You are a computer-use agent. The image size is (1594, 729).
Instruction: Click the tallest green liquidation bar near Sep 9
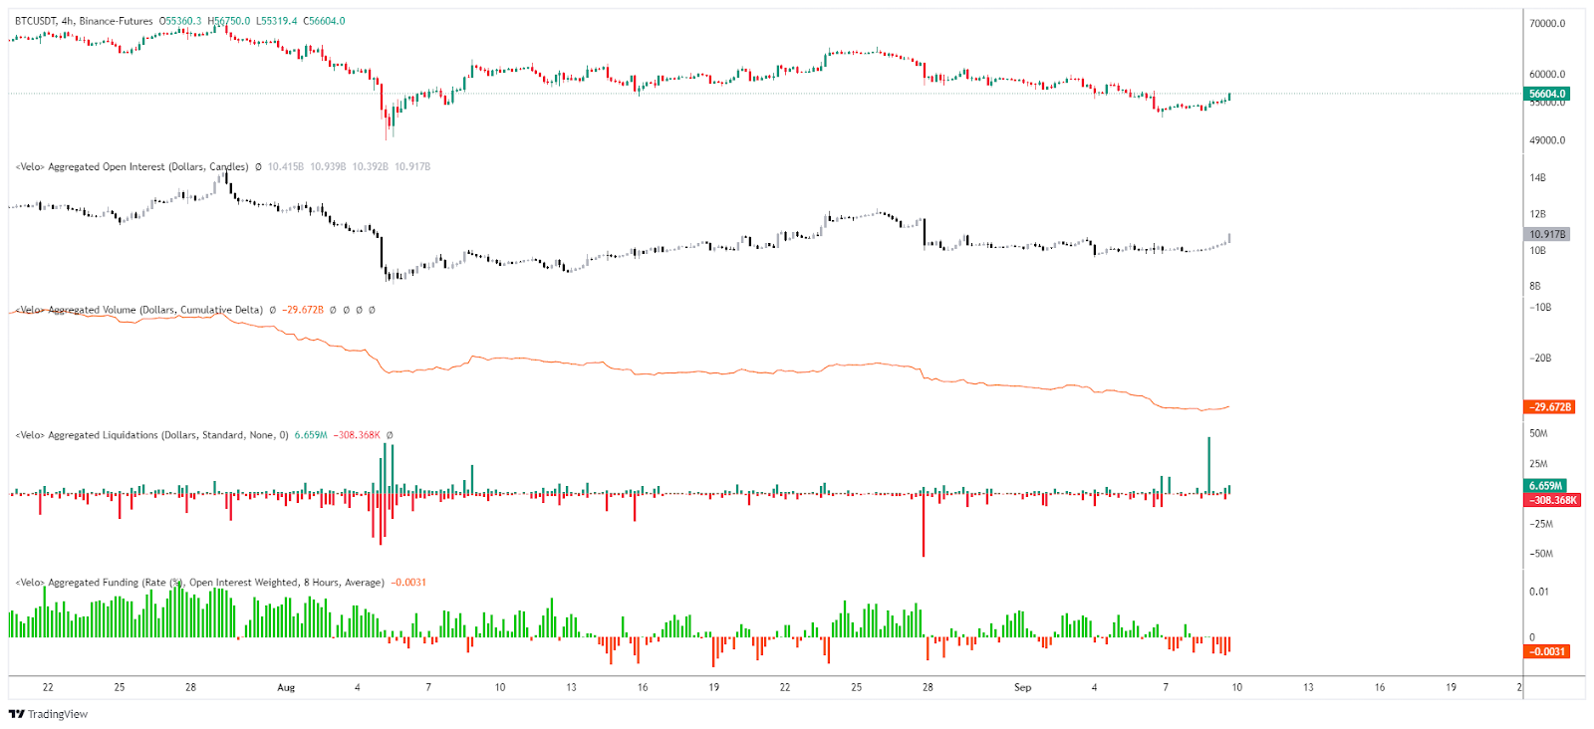1208,463
